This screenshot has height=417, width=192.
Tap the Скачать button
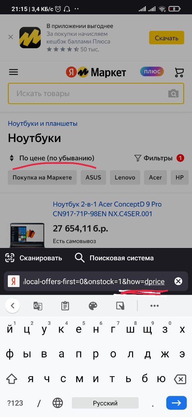pos(167,38)
